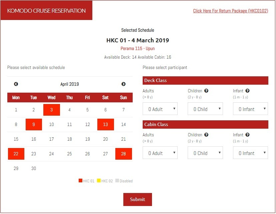276x214 pixels.
Task: Click the Sun column header
Action: pyautogui.click(x=124, y=97)
